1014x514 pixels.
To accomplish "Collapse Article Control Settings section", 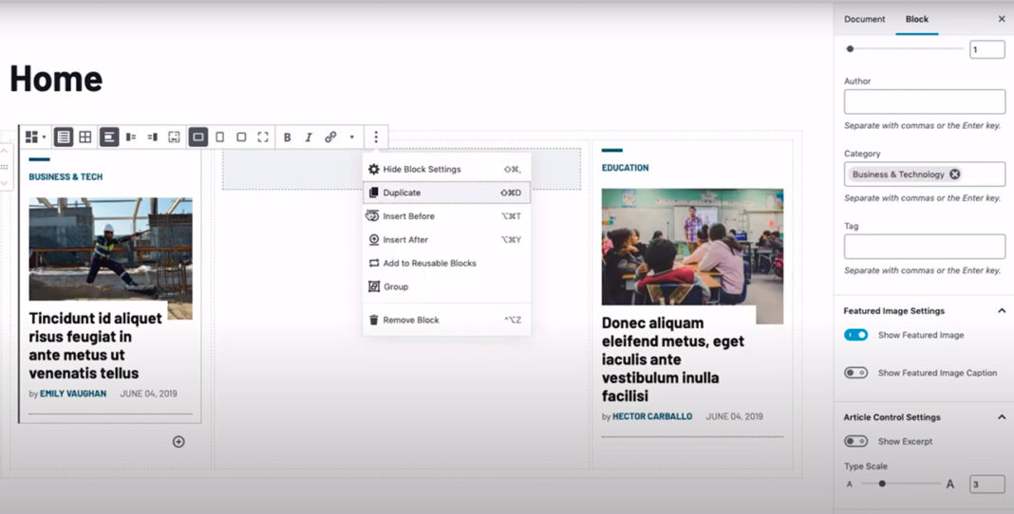I will 1001,417.
